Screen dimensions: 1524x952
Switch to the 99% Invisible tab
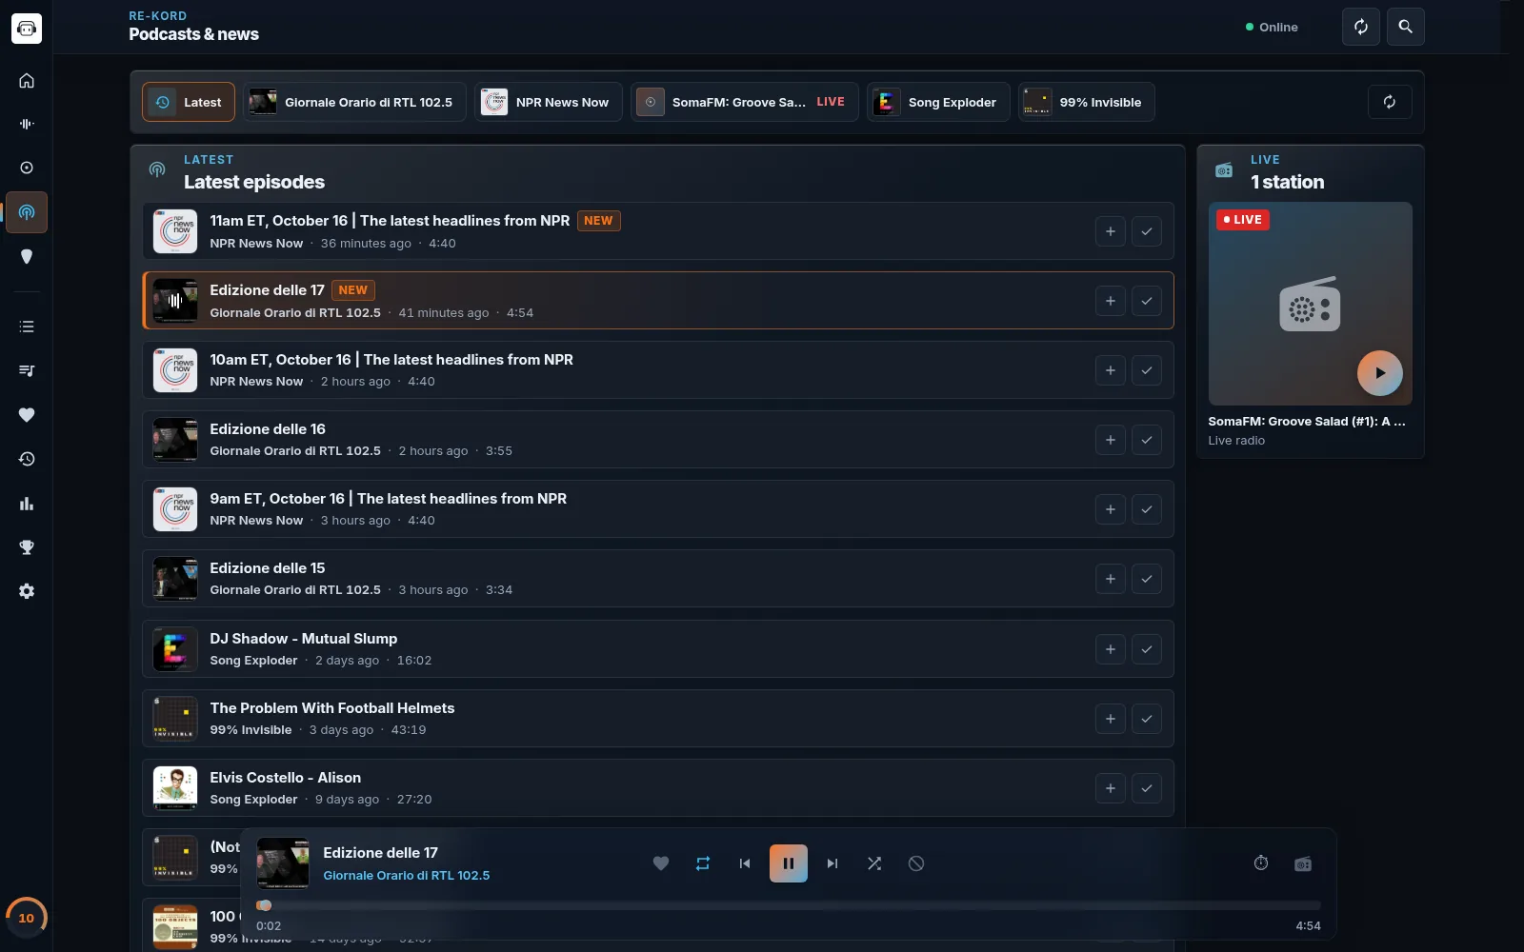pyautogui.click(x=1087, y=102)
